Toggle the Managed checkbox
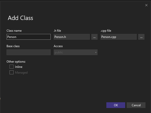The width and height of the screenshot is (151, 113). (x=12, y=72)
